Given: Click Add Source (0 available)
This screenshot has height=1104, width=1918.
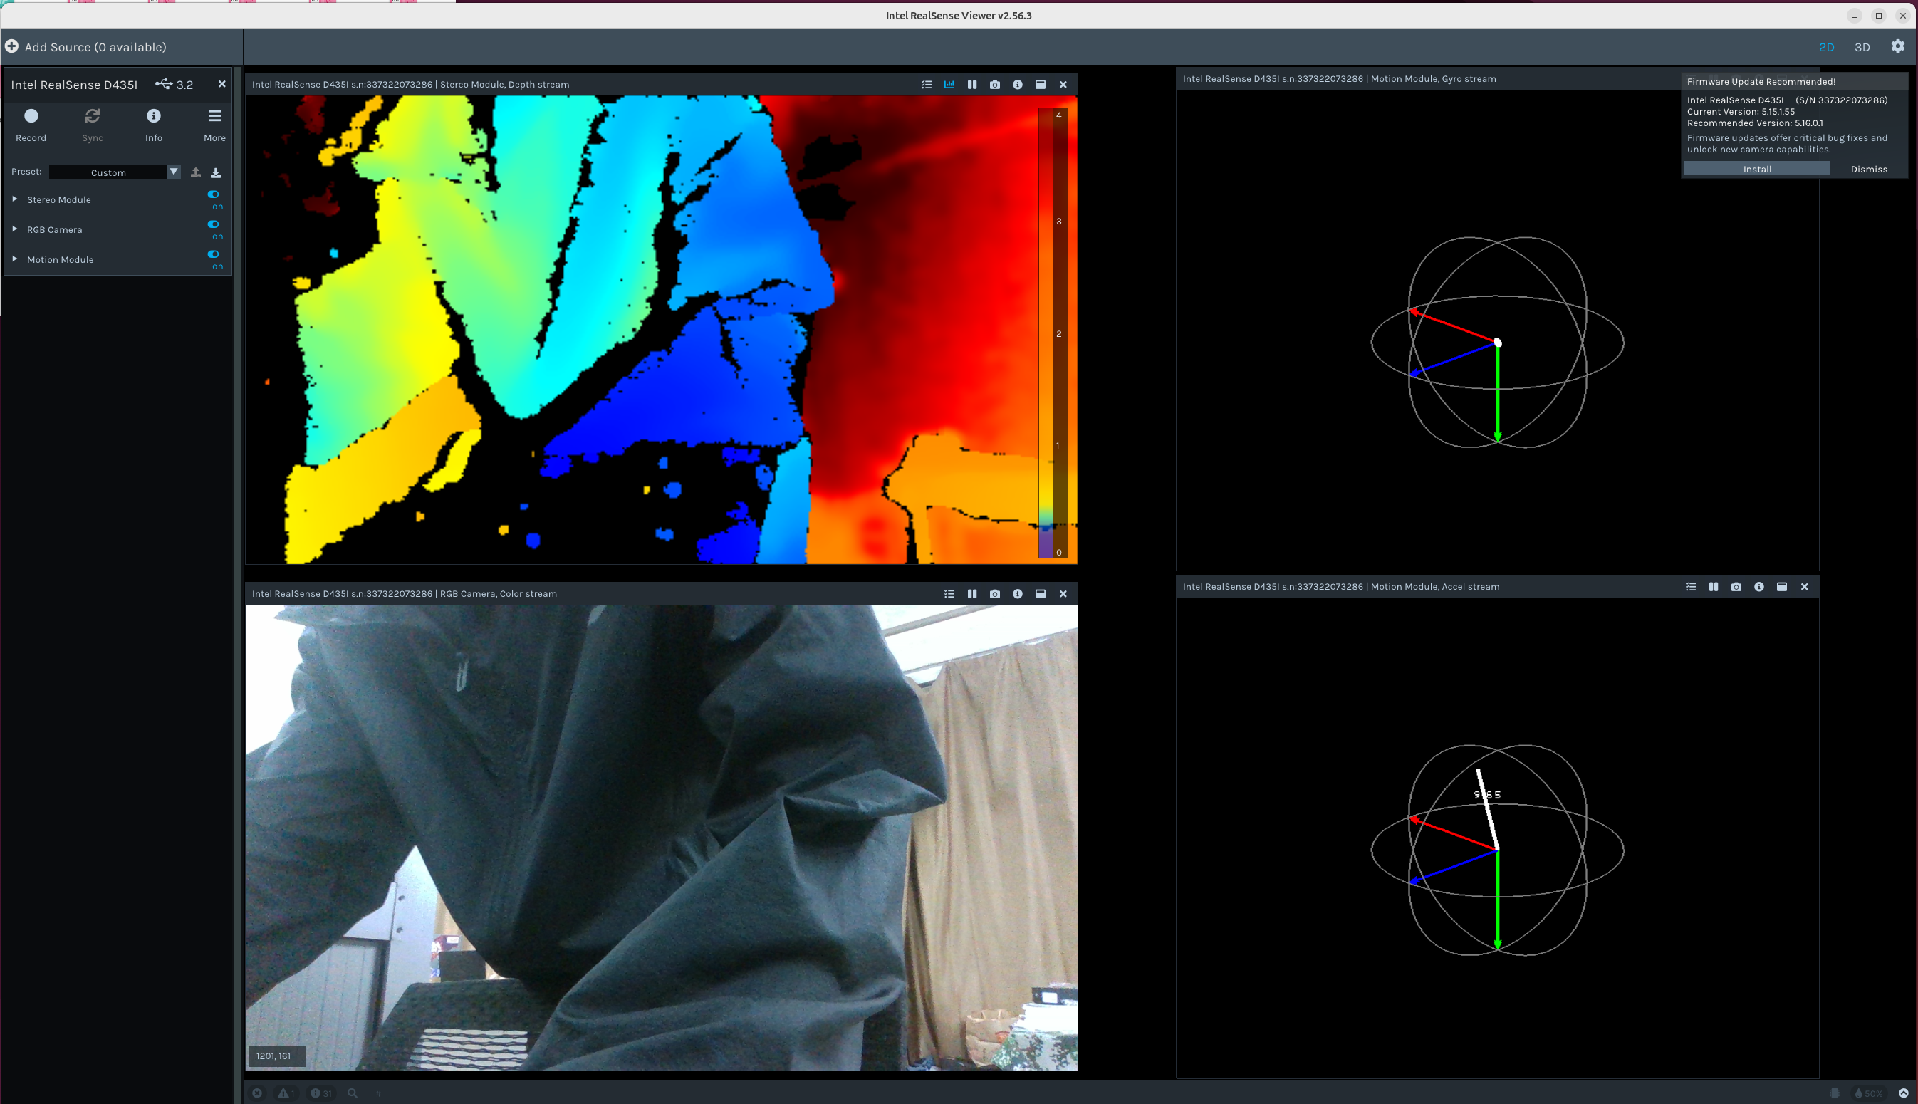Looking at the screenshot, I should (95, 47).
